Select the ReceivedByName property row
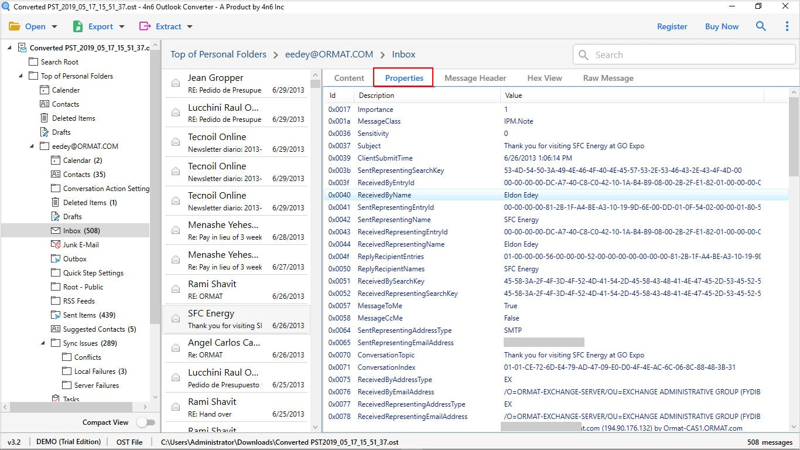800x450 pixels. click(x=556, y=195)
